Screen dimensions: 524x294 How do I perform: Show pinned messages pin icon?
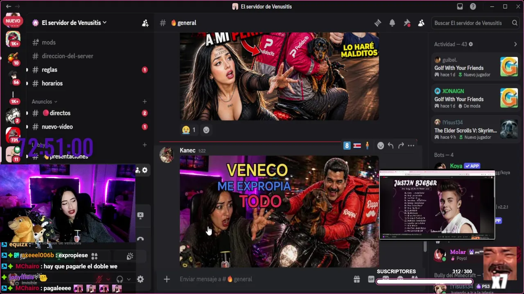coord(407,23)
